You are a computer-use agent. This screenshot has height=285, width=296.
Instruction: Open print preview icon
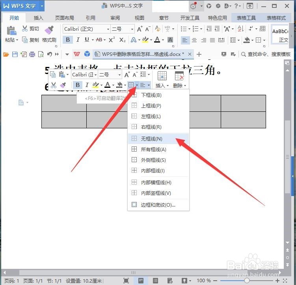[41, 54]
